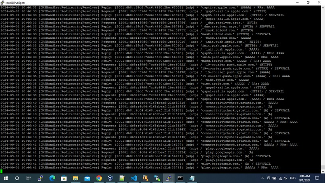This screenshot has height=183, width=325.
Task: Click the port 36197 connectivitycheck Request address
Action: tap(153, 126)
